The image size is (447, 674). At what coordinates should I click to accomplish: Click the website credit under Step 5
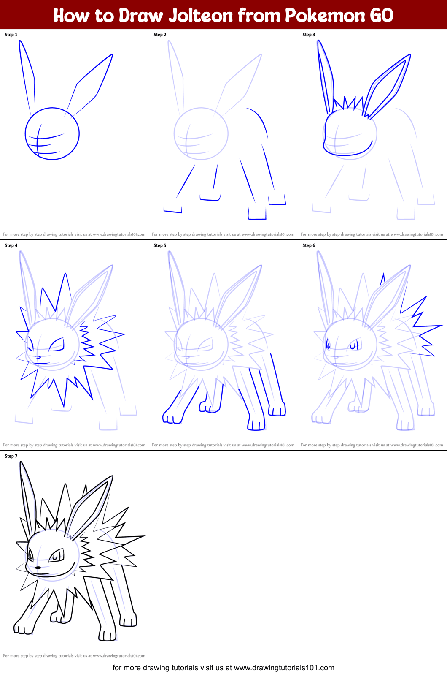tap(223, 445)
